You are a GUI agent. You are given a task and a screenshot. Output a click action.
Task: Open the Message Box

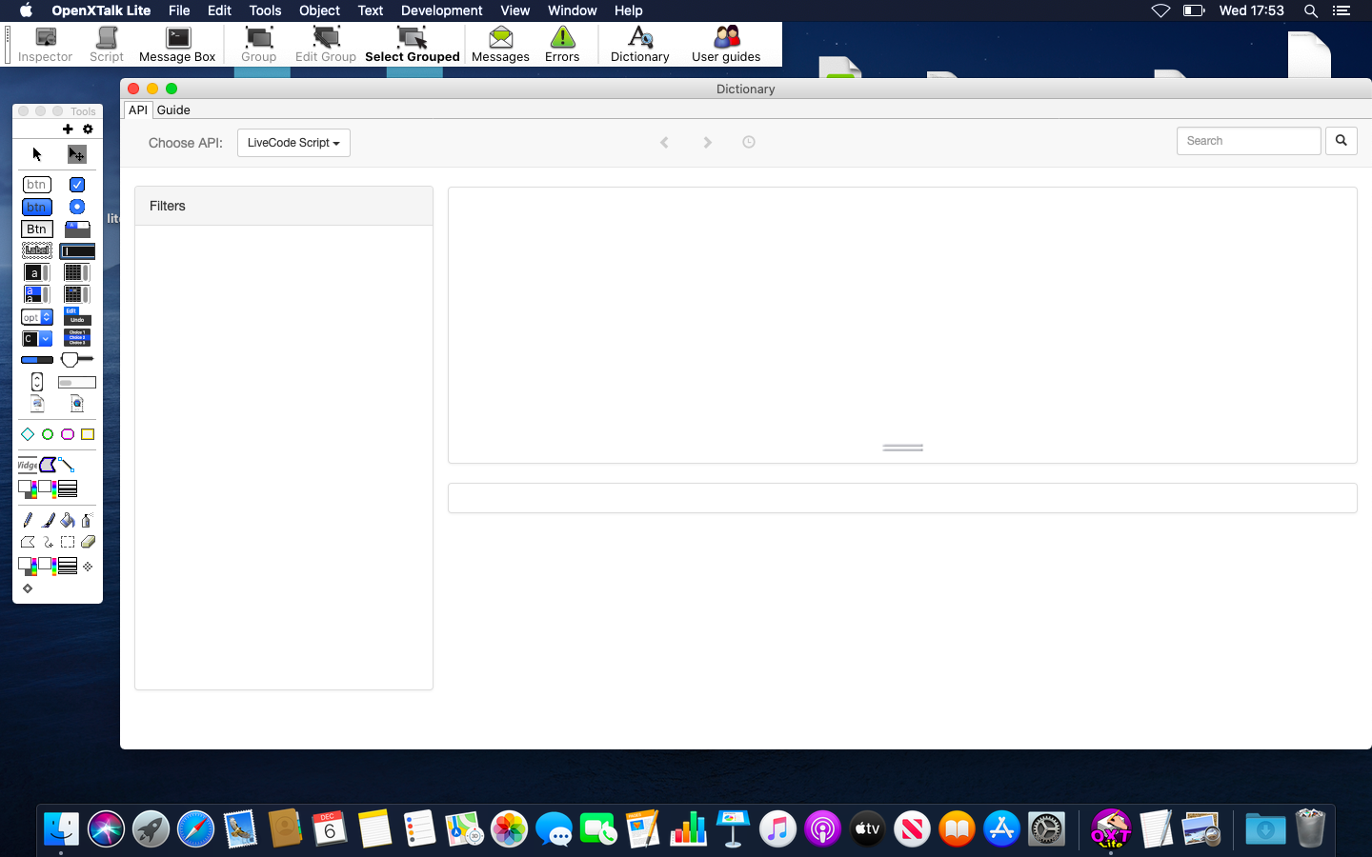(x=177, y=45)
